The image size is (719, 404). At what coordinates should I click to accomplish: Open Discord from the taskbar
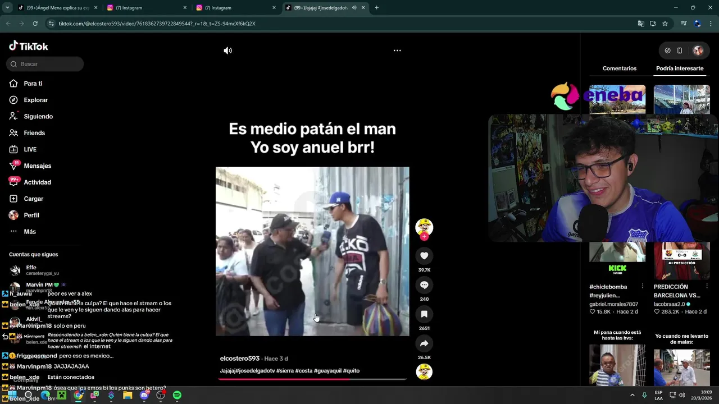144,395
